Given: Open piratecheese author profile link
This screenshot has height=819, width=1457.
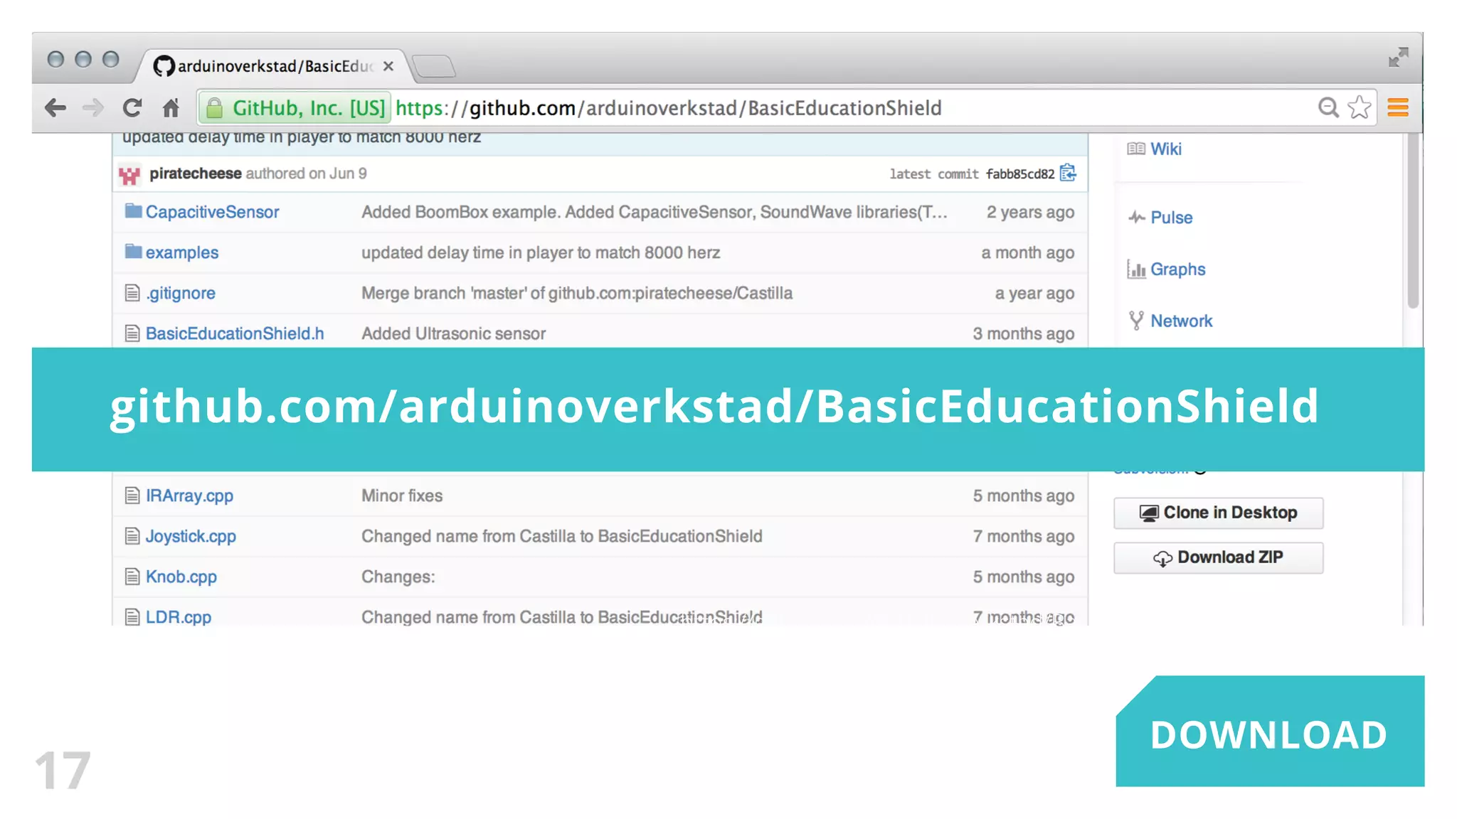Looking at the screenshot, I should click(x=196, y=173).
